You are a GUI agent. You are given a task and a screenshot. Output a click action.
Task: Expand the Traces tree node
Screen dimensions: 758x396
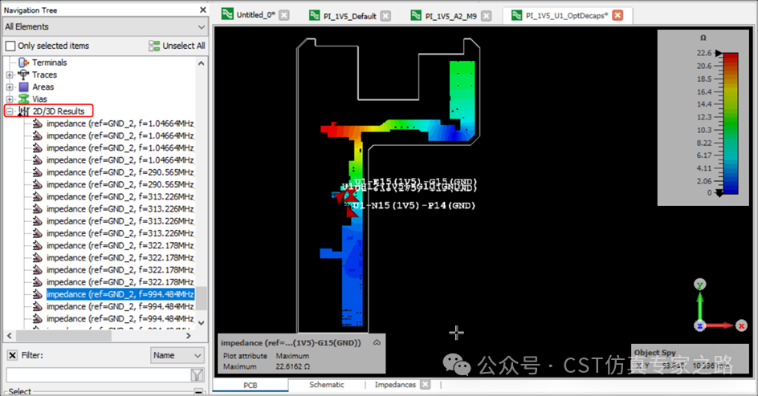pyautogui.click(x=10, y=75)
